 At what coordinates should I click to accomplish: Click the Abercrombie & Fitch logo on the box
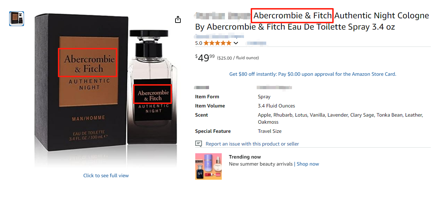click(88, 63)
